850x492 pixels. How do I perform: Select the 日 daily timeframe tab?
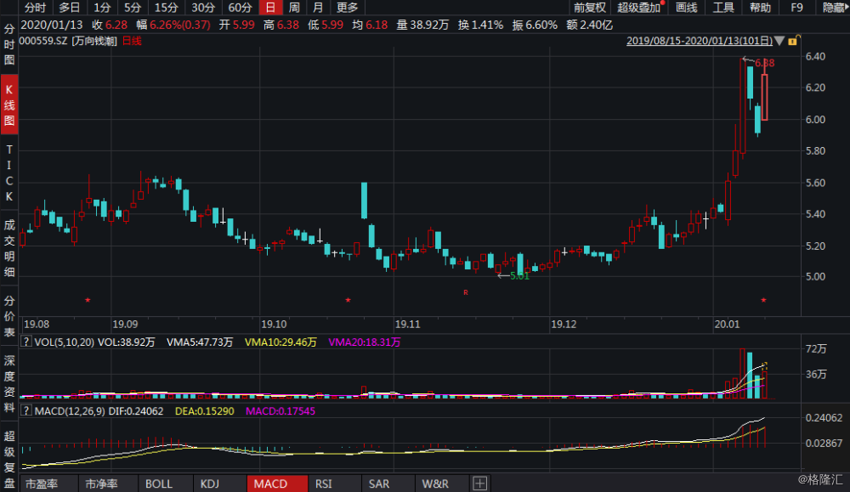click(270, 8)
